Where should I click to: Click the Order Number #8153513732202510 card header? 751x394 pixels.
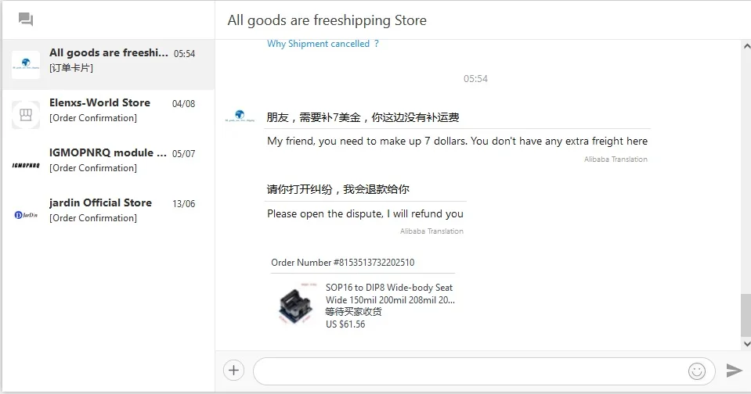pos(342,263)
